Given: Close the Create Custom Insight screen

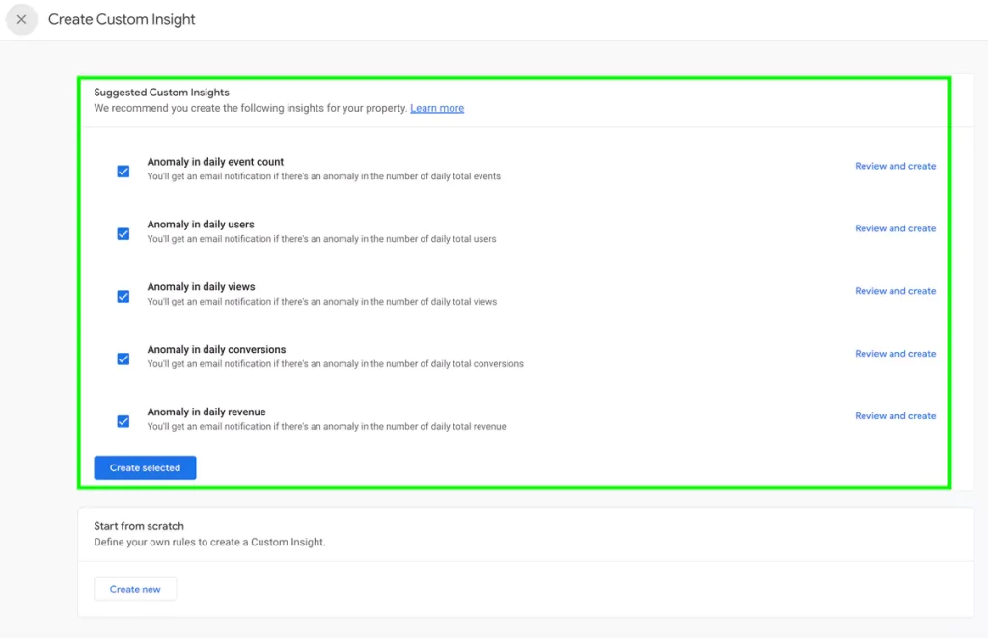Looking at the screenshot, I should coord(21,19).
